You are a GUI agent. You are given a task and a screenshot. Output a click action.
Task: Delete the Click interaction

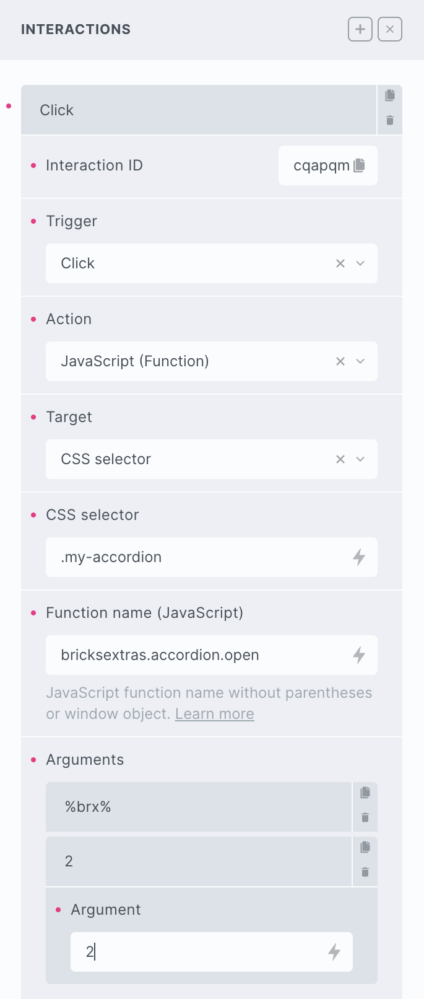[x=390, y=120]
